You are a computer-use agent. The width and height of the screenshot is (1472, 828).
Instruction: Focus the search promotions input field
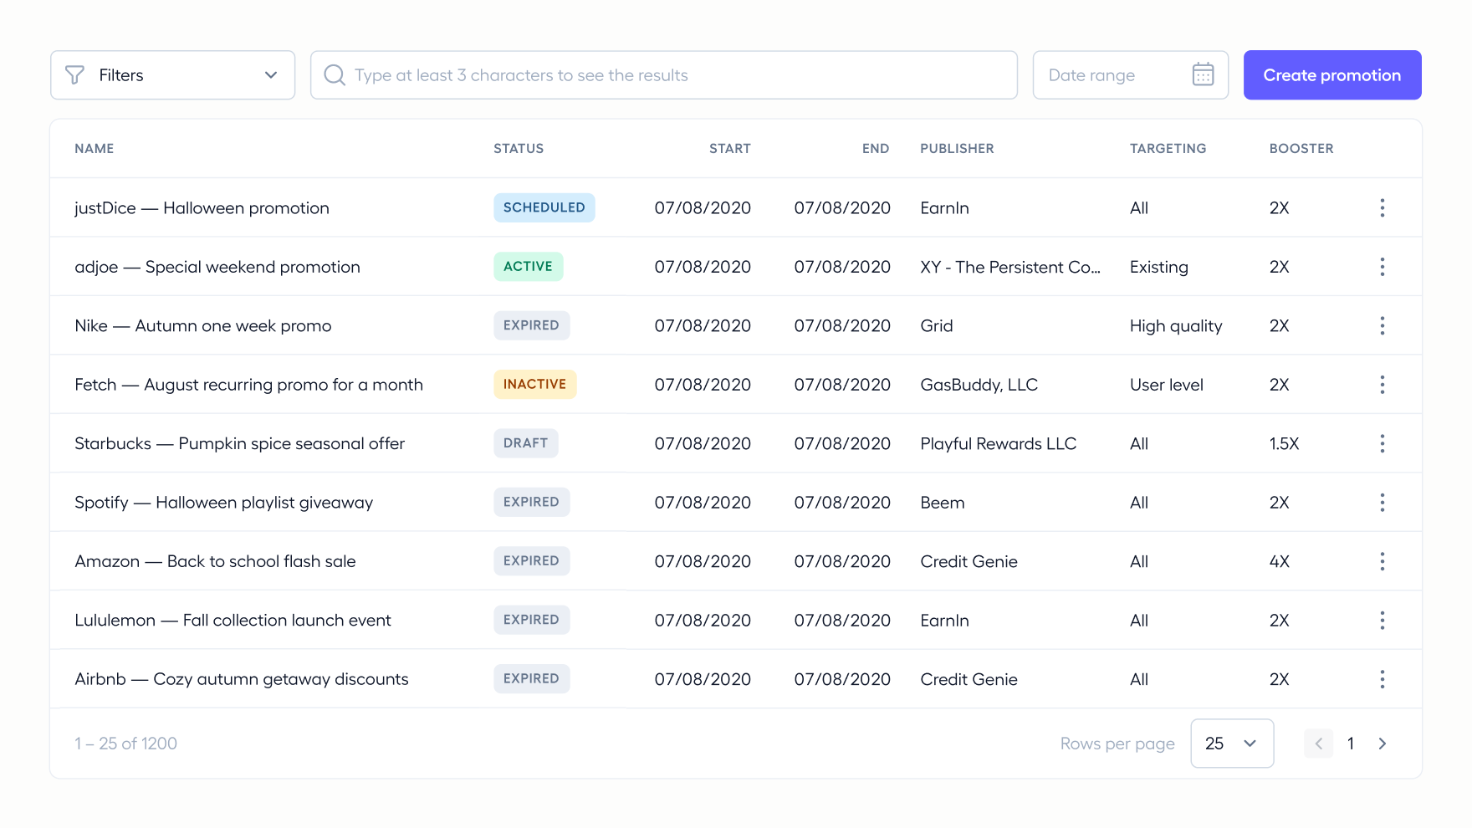(664, 75)
